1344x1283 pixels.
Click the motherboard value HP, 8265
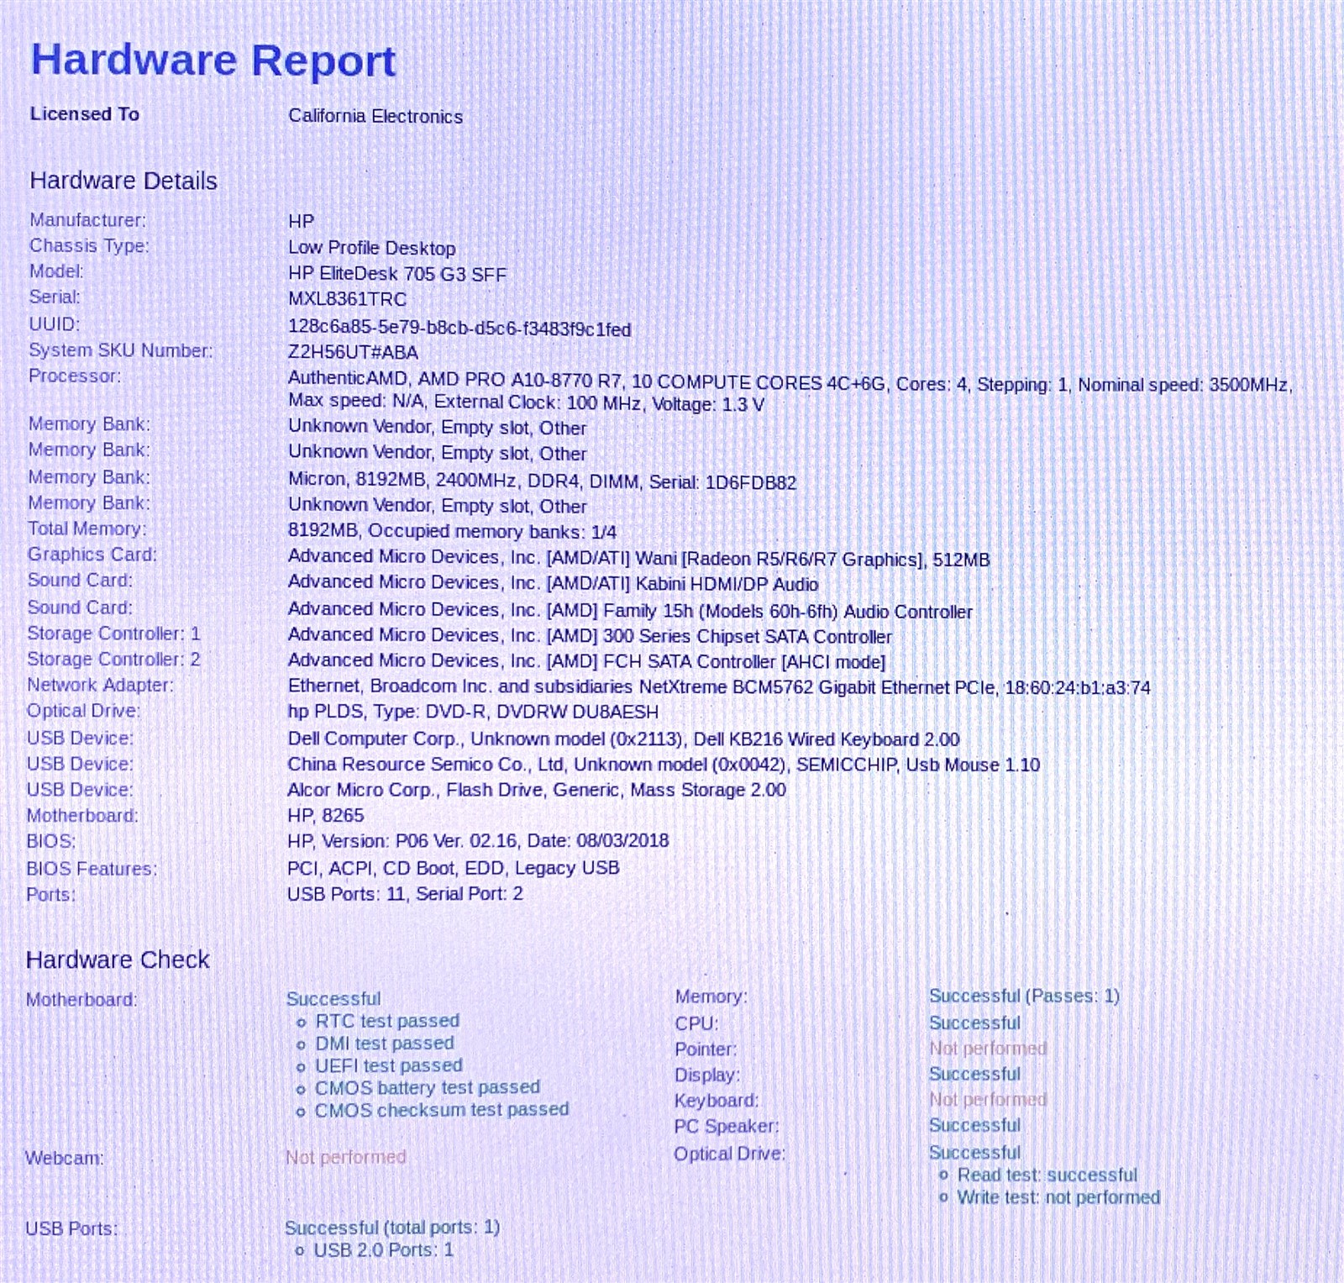326,815
